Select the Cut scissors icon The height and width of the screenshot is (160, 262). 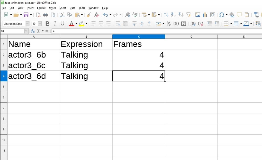(x=62, y=15)
